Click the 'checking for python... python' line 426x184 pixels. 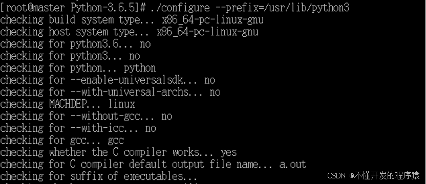(78, 68)
